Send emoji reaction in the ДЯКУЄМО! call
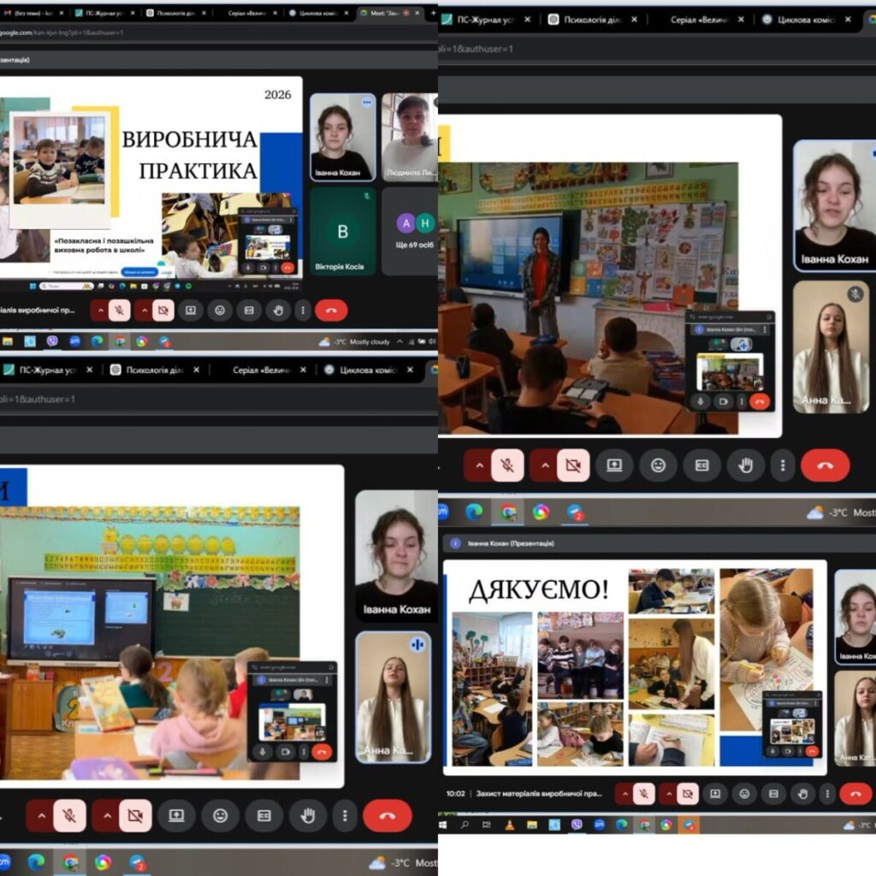This screenshot has width=876, height=876. pos(745,794)
